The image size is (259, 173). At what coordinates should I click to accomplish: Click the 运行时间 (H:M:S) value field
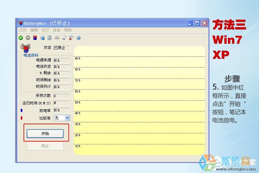62,103
